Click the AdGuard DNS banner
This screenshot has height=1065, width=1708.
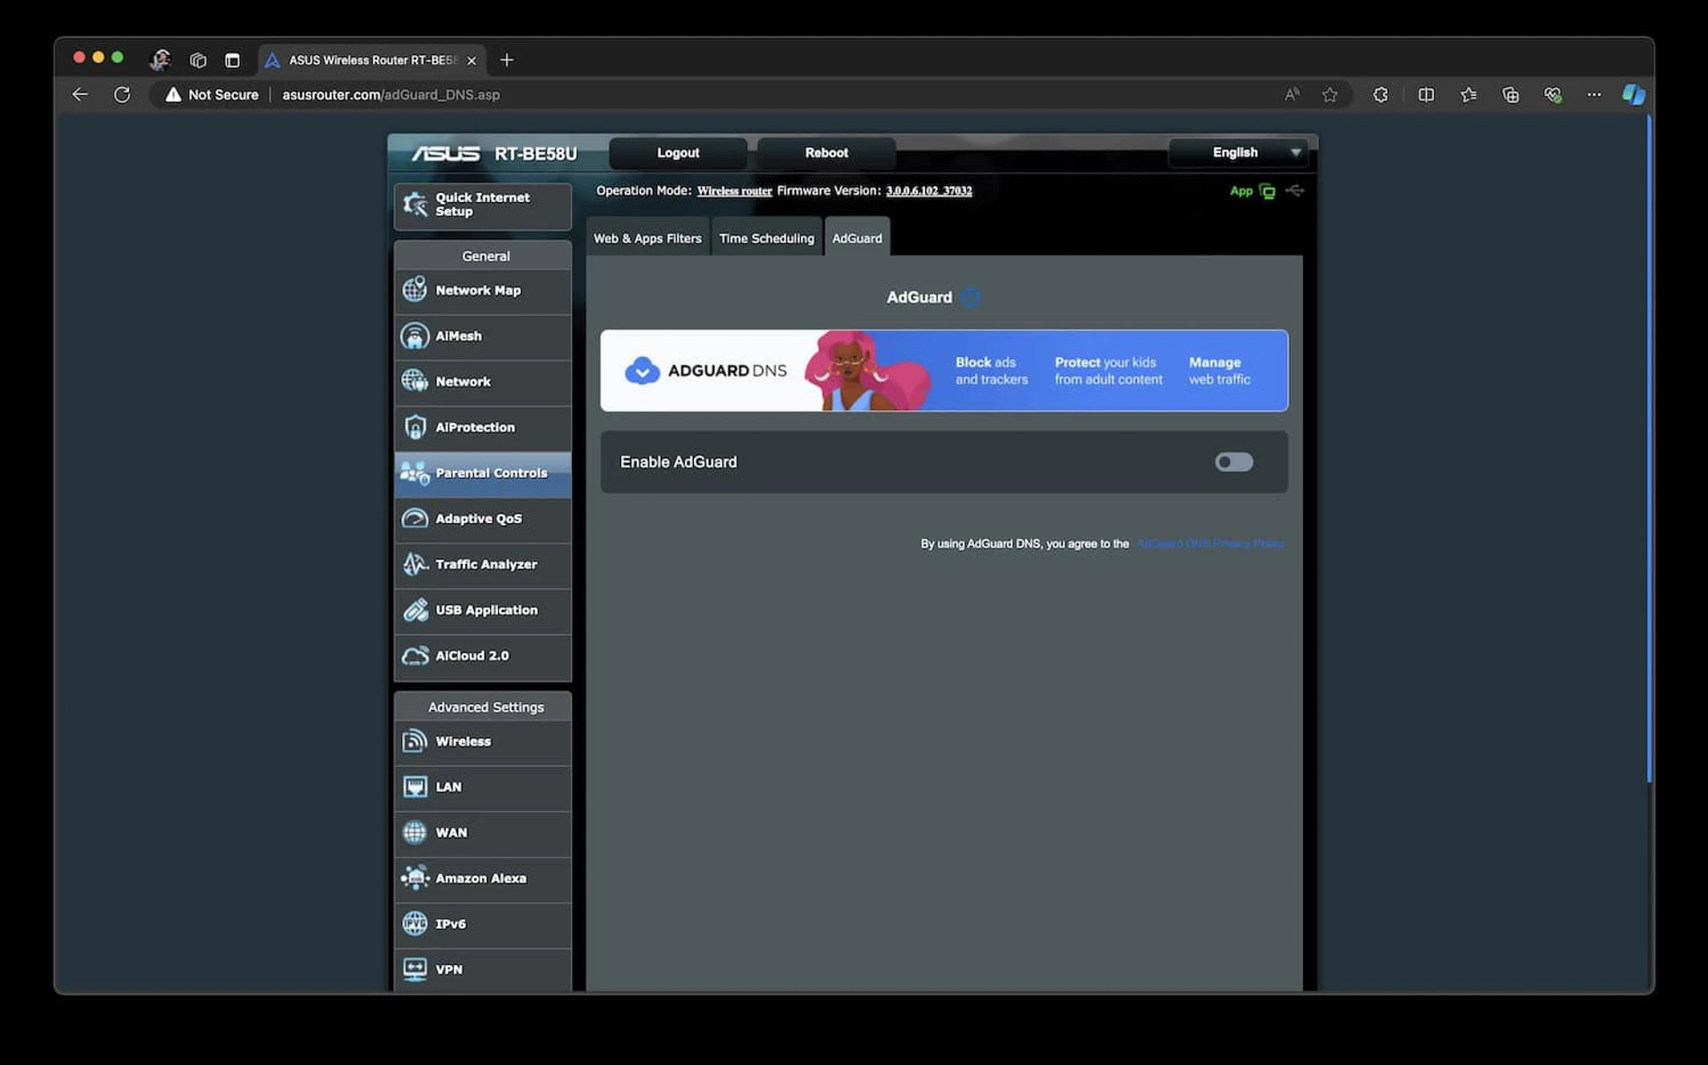(944, 370)
